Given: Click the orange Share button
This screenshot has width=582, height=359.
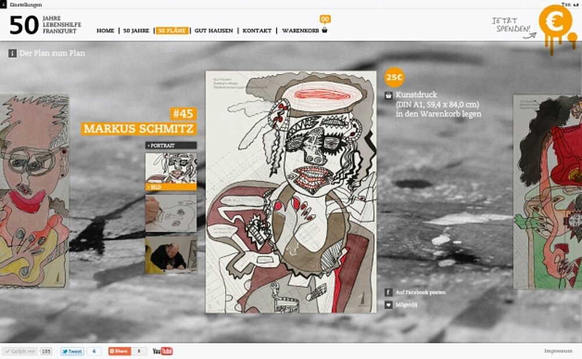Looking at the screenshot, I should click(x=119, y=351).
